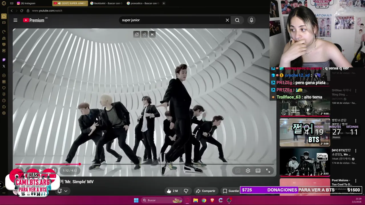Go to YouTube Premium home logo
Viewport: 365px width, 205px height.
[34, 20]
